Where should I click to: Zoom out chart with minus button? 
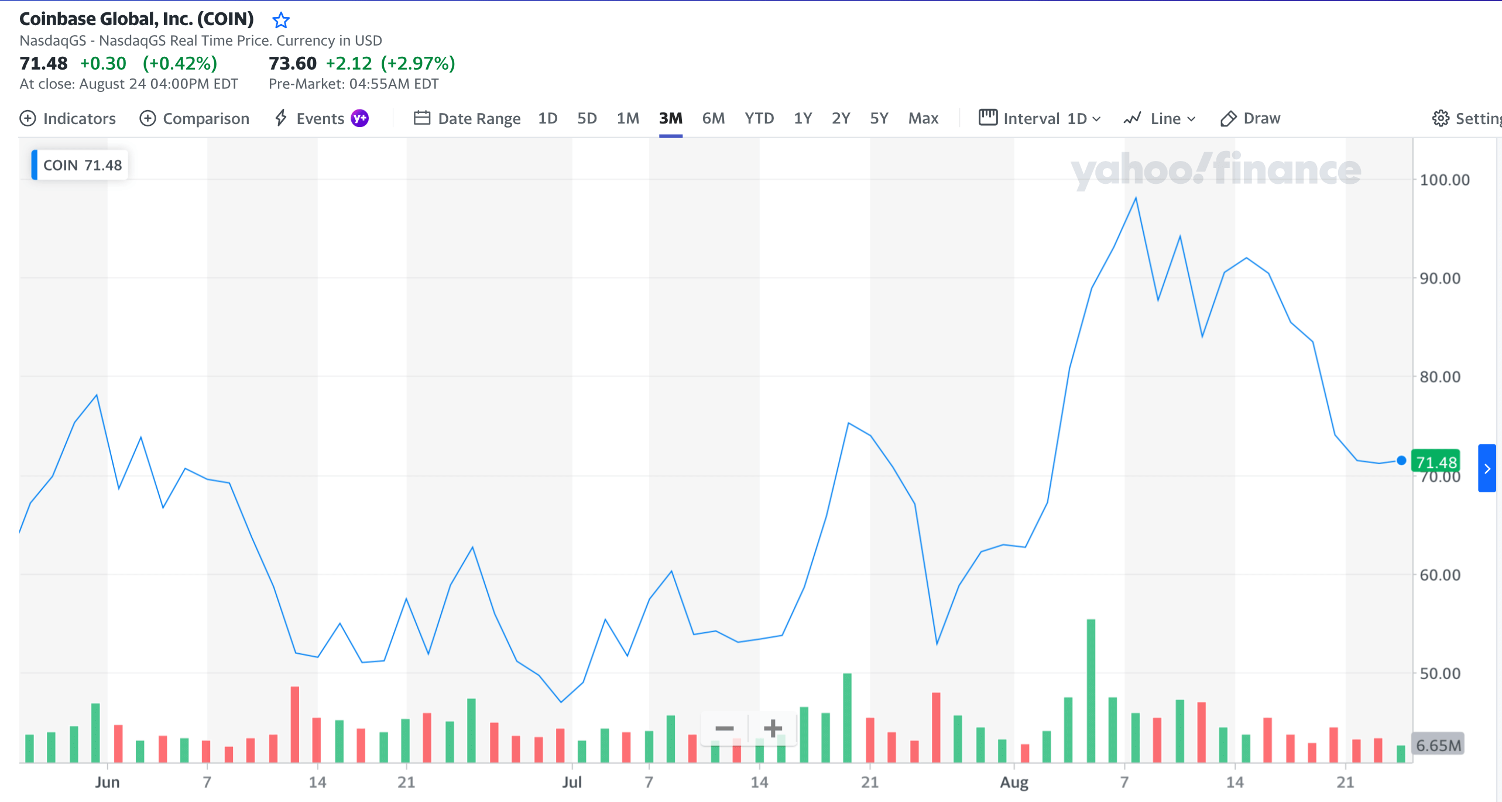tap(724, 728)
